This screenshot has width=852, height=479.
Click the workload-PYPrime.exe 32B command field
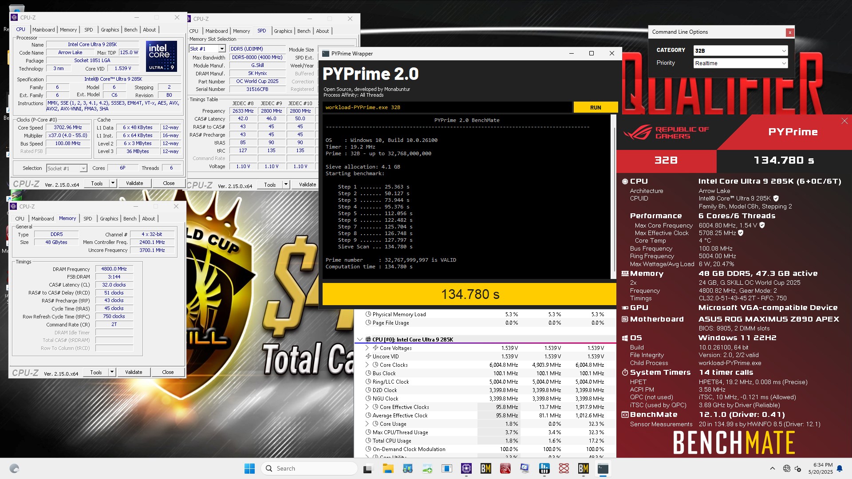[447, 107]
